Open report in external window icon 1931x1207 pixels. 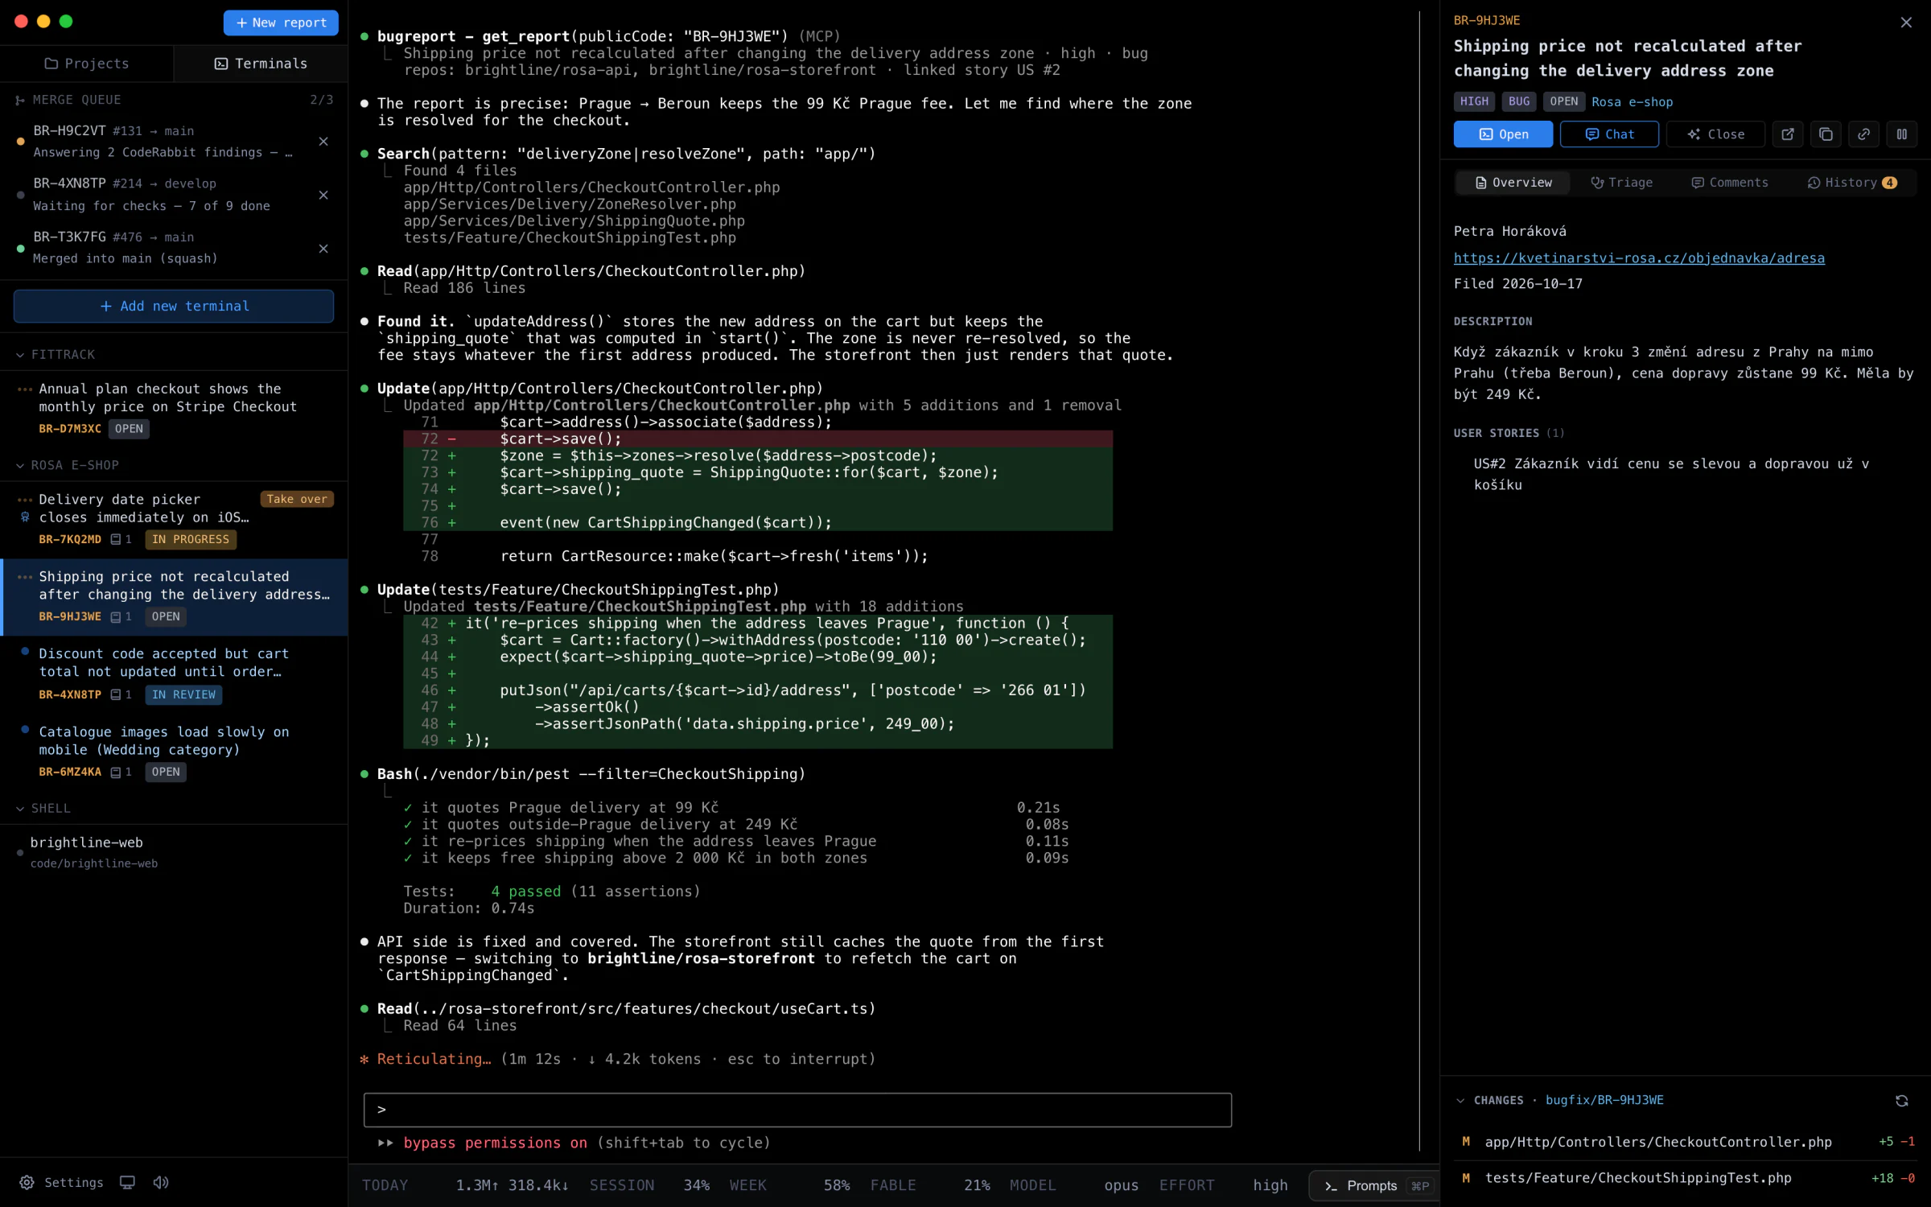pos(1787,134)
